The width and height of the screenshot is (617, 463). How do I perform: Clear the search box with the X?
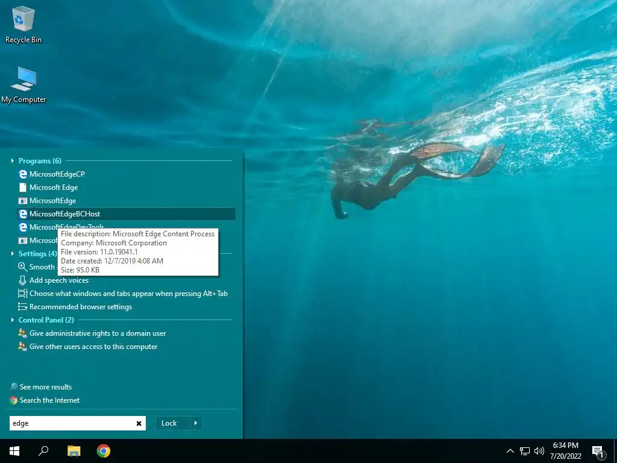(x=139, y=423)
